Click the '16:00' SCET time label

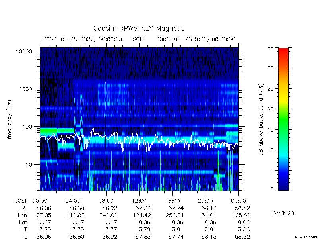(x=172, y=201)
